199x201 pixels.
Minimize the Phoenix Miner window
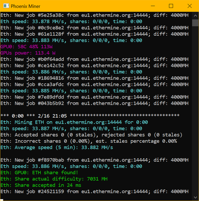(153, 6)
